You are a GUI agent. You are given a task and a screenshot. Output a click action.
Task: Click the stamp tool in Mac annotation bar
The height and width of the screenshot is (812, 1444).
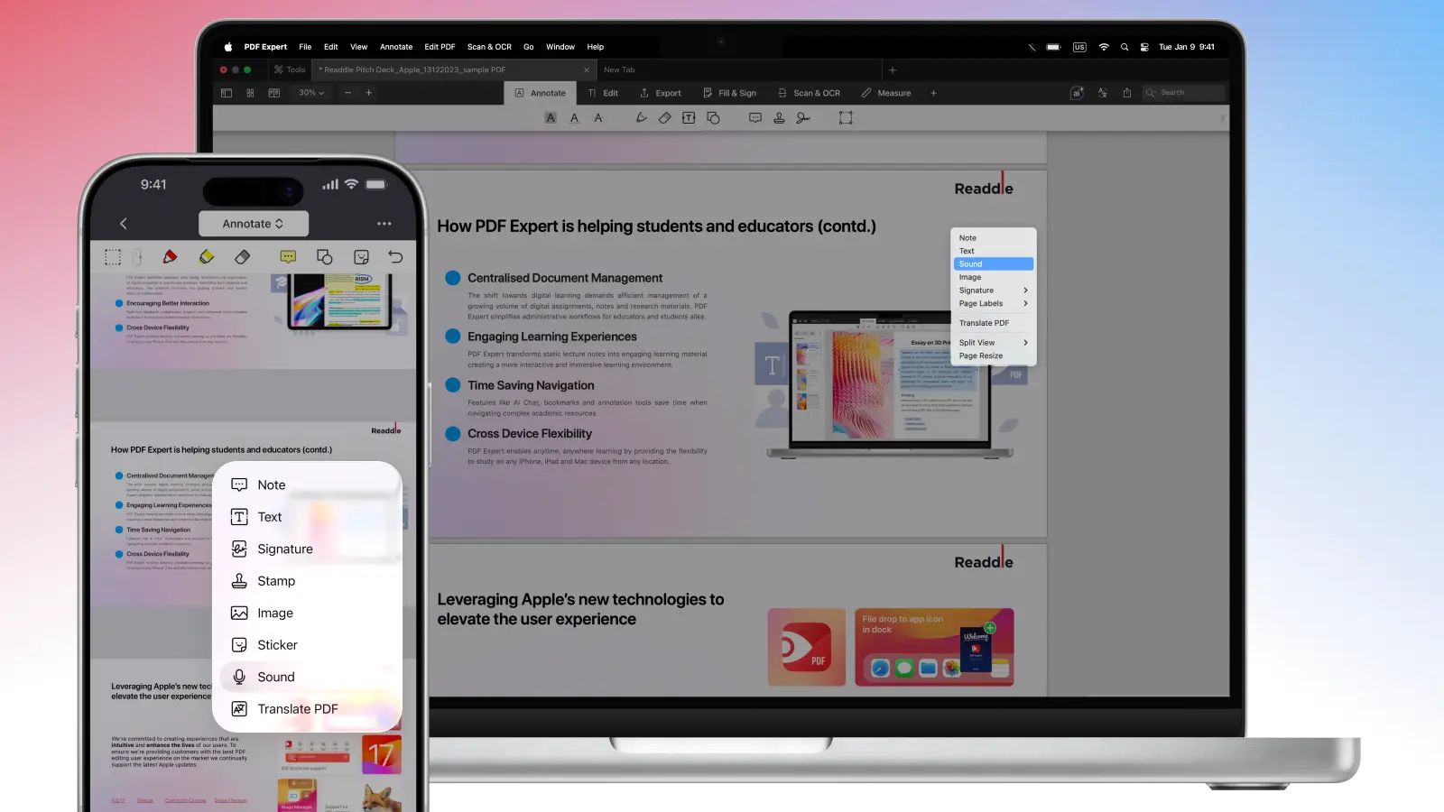pyautogui.click(x=779, y=118)
